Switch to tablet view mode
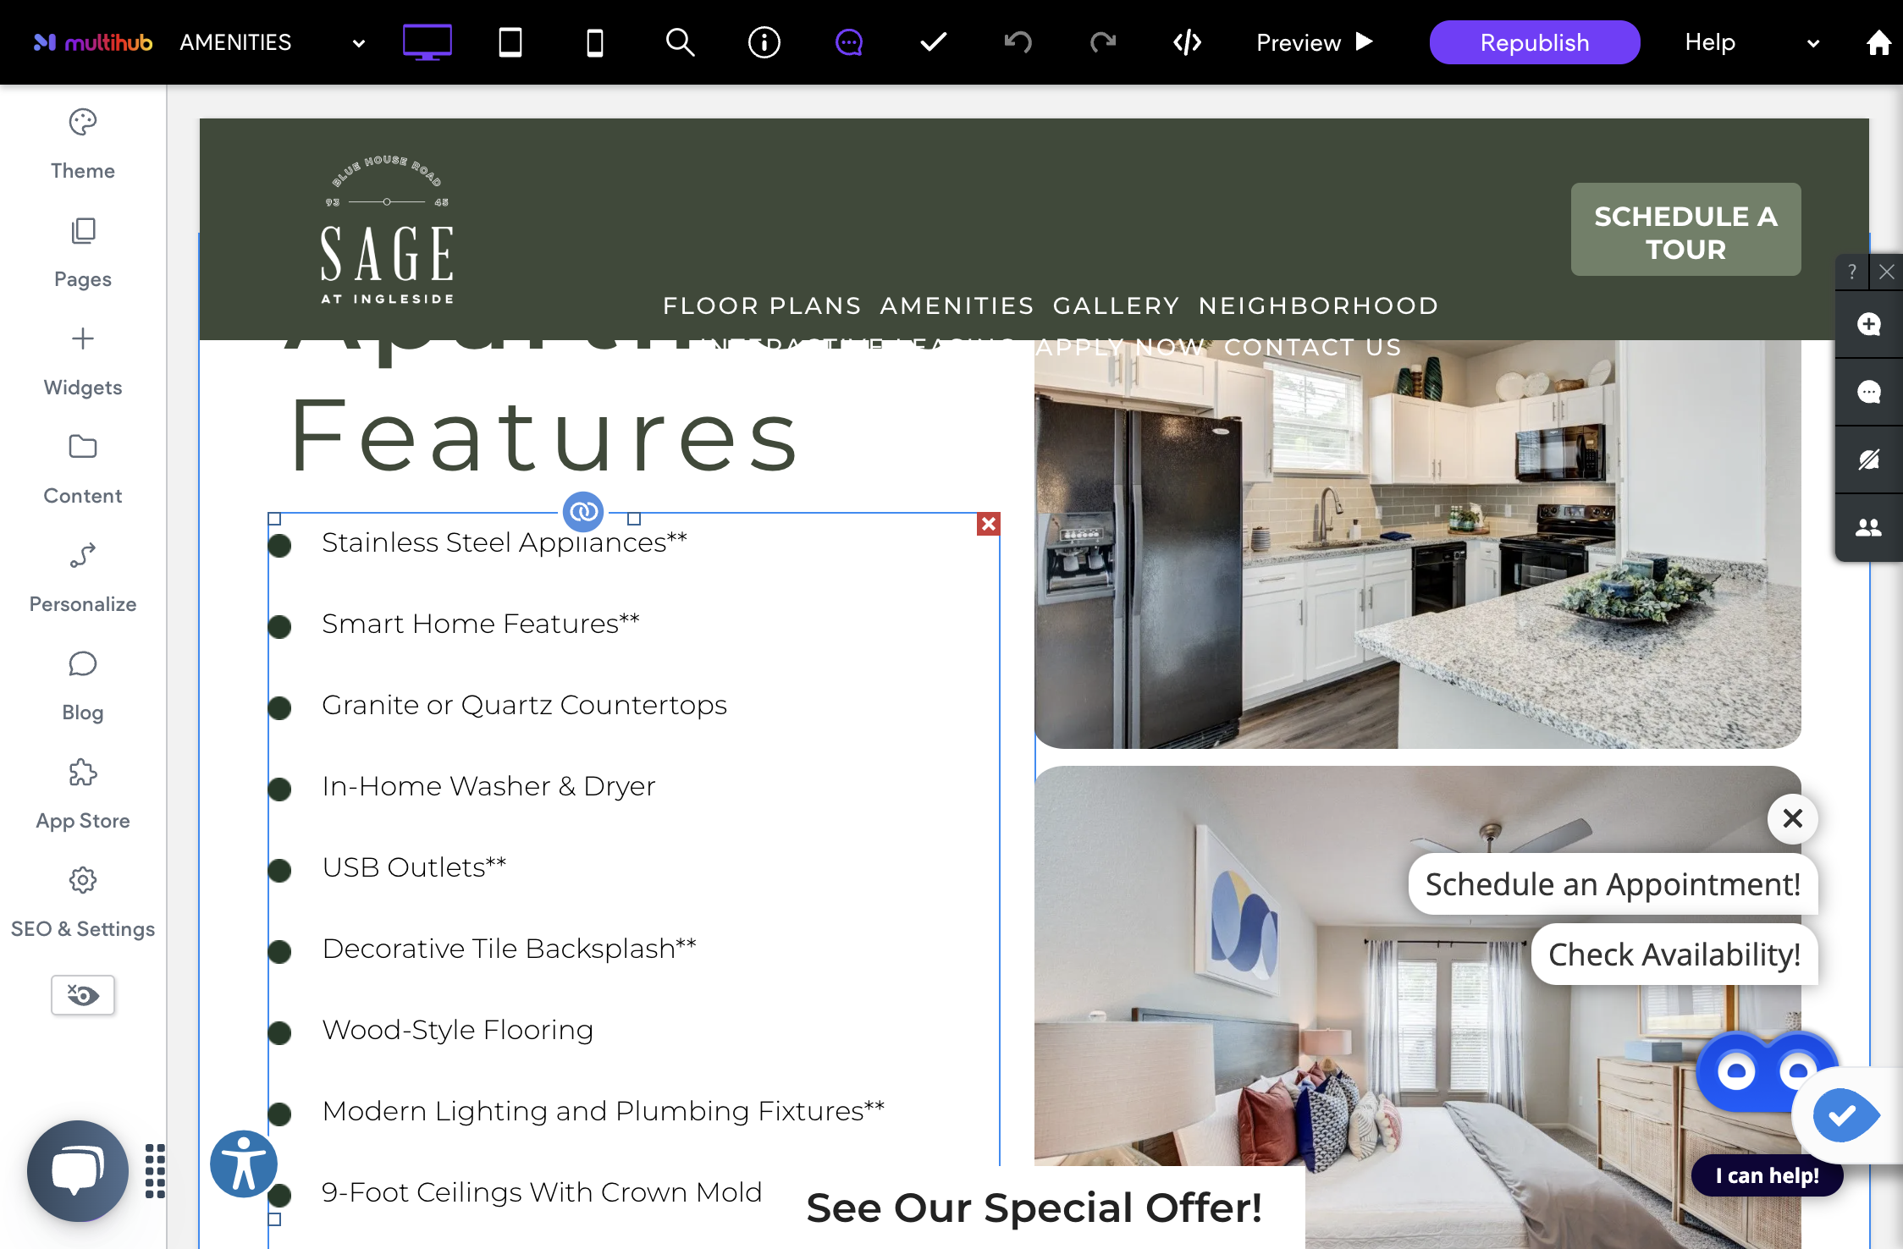Image resolution: width=1903 pixels, height=1249 pixels. (x=510, y=41)
